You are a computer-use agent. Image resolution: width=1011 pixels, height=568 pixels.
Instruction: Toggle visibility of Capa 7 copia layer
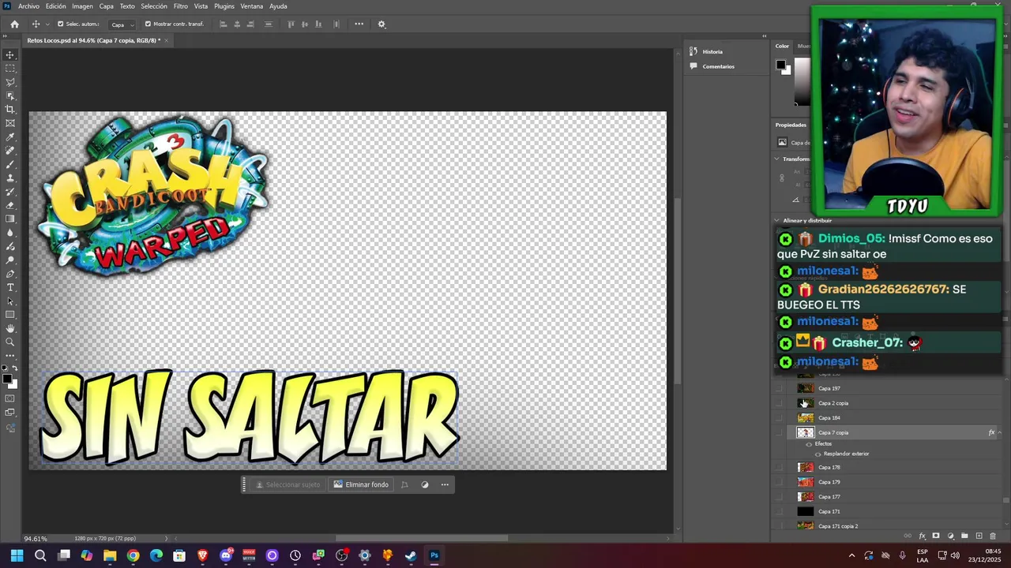click(x=780, y=432)
